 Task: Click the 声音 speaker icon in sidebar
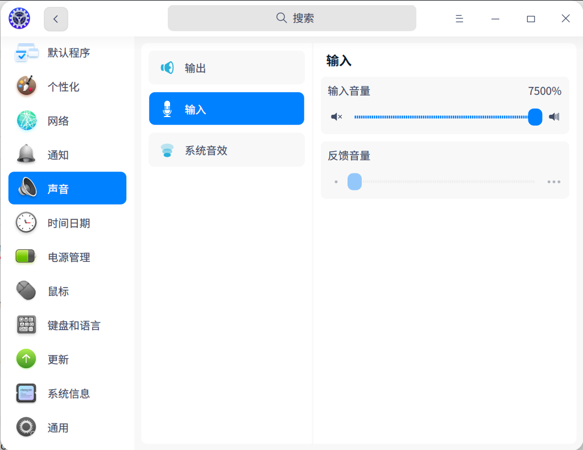[x=27, y=187]
